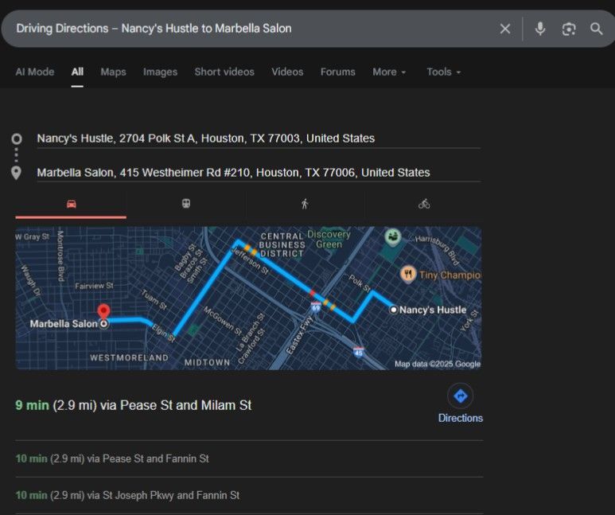The width and height of the screenshot is (615, 515).
Task: Select 9 min route via Pease and Milam
Action: (134, 405)
